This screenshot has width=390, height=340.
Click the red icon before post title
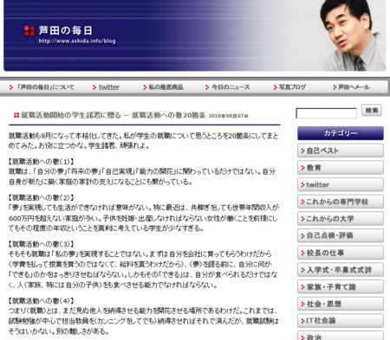pyautogui.click(x=16, y=115)
